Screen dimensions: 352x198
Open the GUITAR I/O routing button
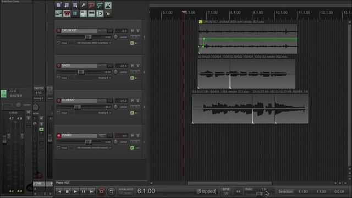[x=110, y=101]
